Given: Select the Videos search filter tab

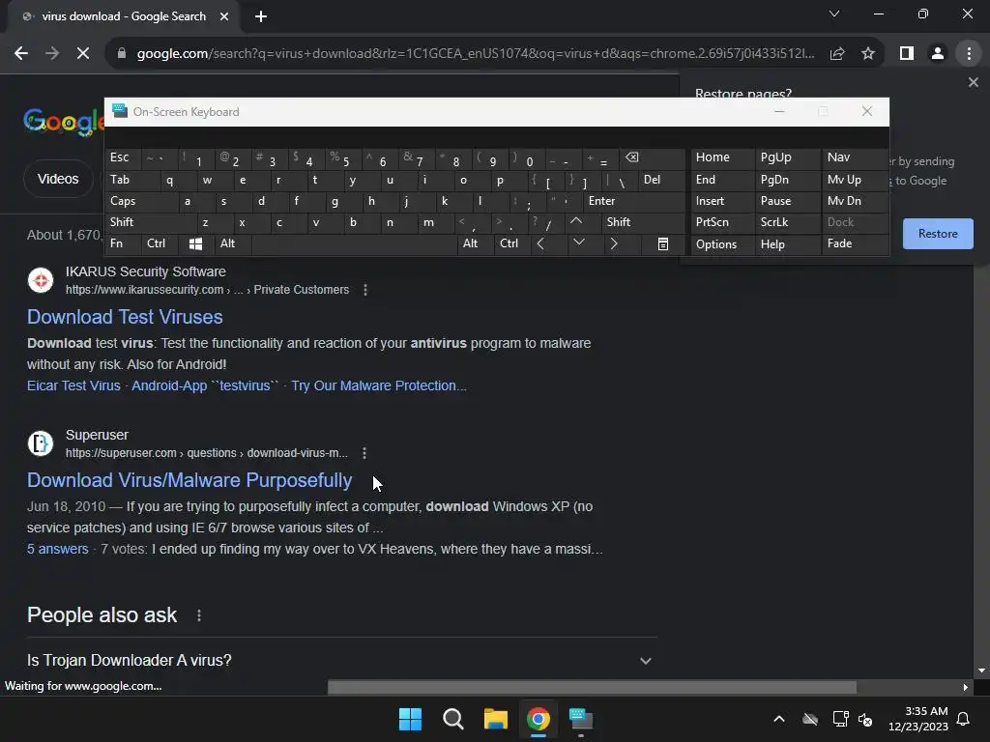Looking at the screenshot, I should tap(58, 179).
